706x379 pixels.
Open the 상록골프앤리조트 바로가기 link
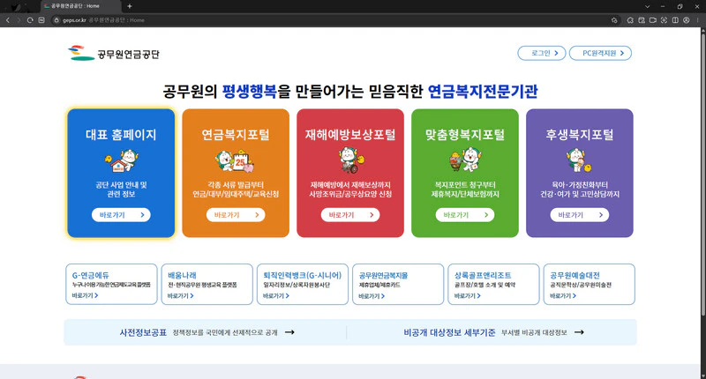(x=468, y=296)
